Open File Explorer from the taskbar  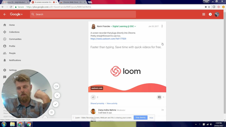pyautogui.click(x=12, y=124)
